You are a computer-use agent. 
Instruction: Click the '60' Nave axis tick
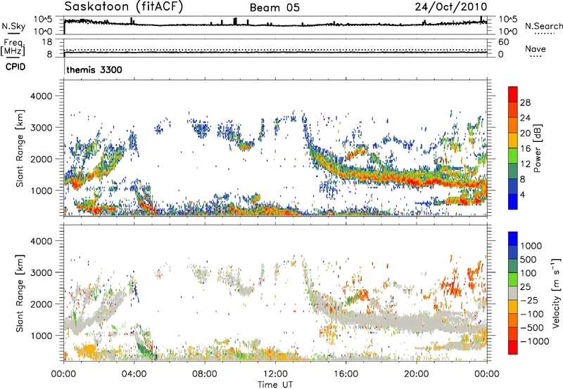coord(503,42)
